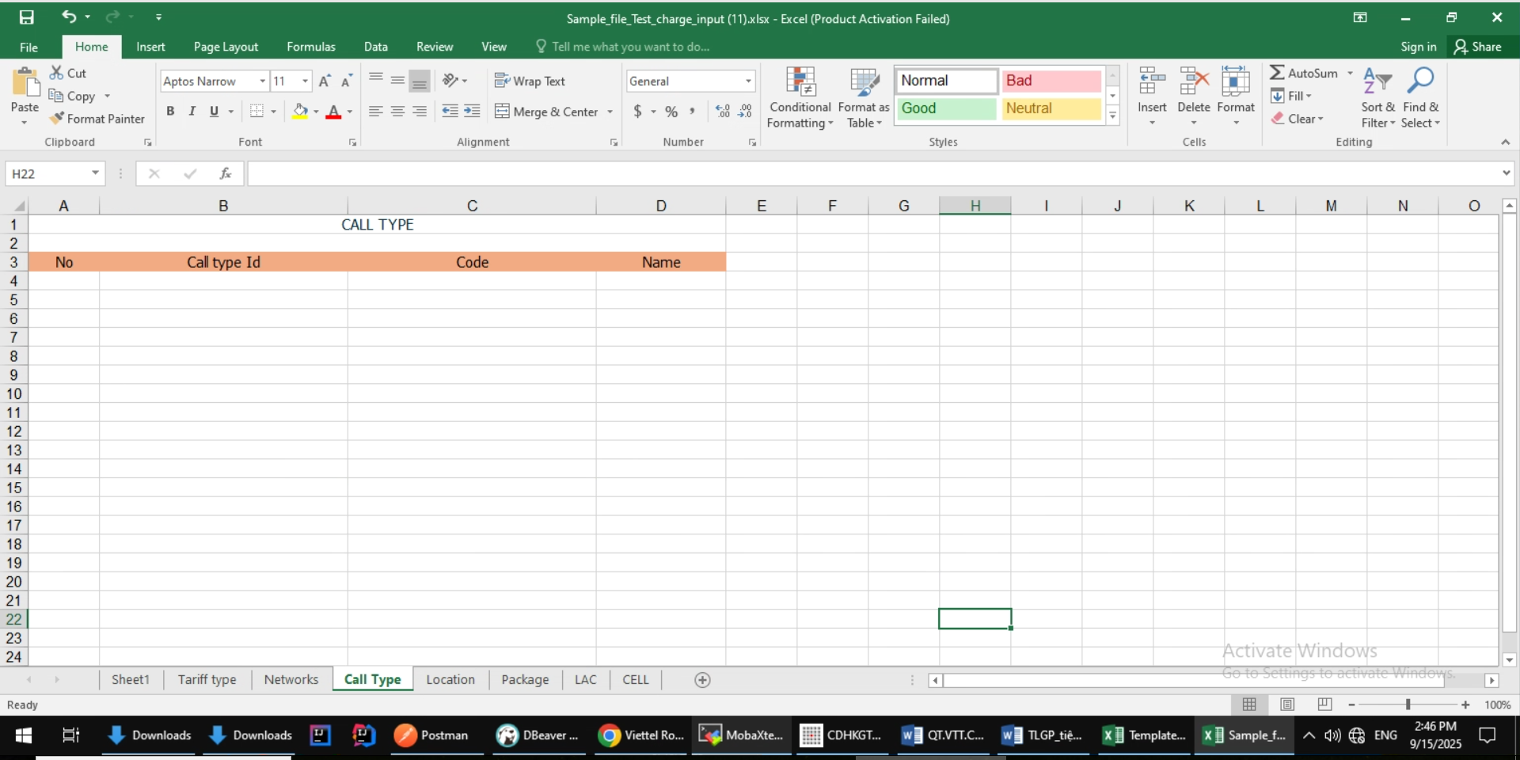This screenshot has width=1520, height=760.
Task: Open the Name Box dropdown arrow
Action: tap(95, 173)
